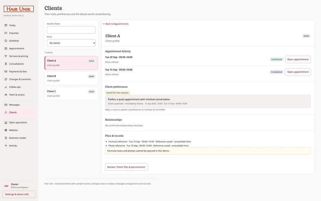Click the Photo reference record entry
Viewport: 321px width, 201px height.
148,146
